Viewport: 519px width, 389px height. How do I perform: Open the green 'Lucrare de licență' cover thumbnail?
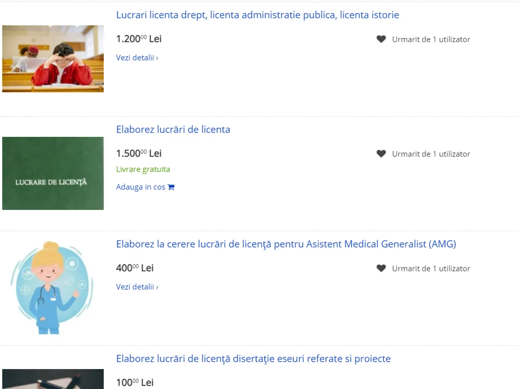coord(53,173)
